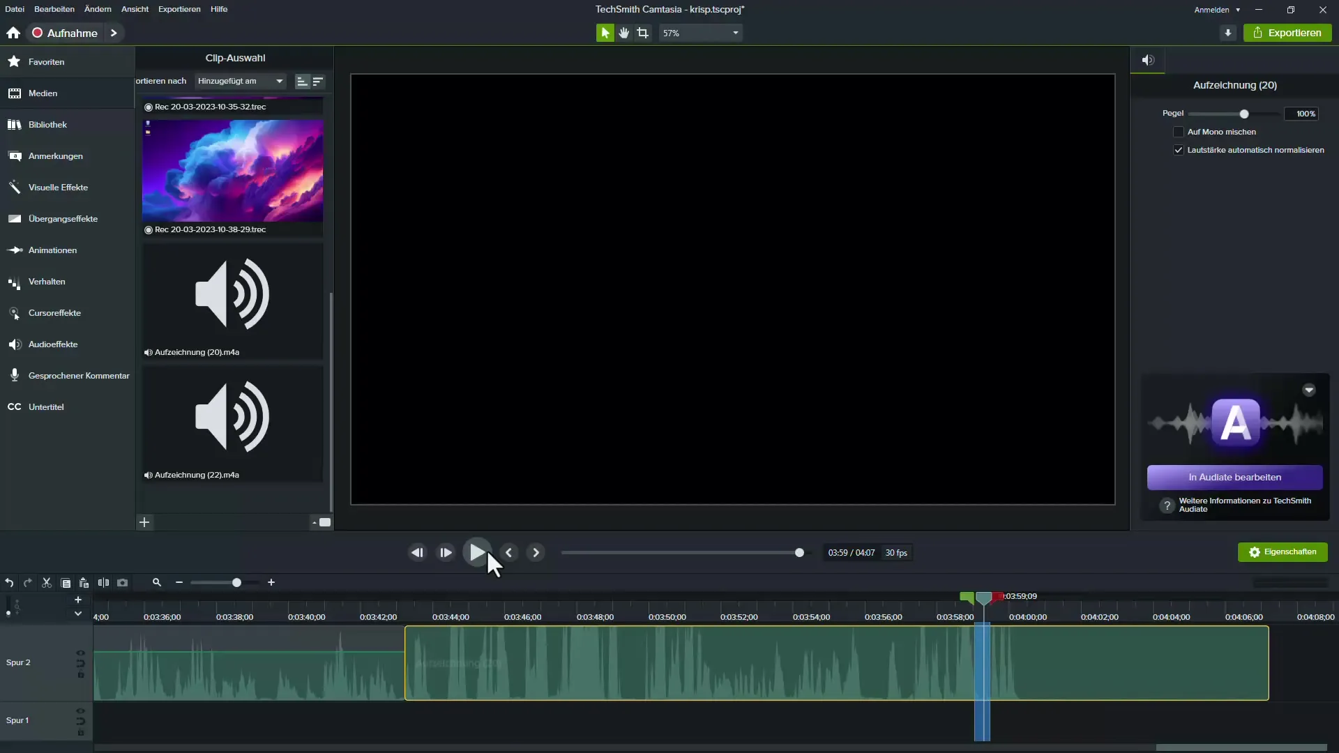Screen dimensions: 1339x753
Task: Add a new track with plus
Action: point(78,600)
